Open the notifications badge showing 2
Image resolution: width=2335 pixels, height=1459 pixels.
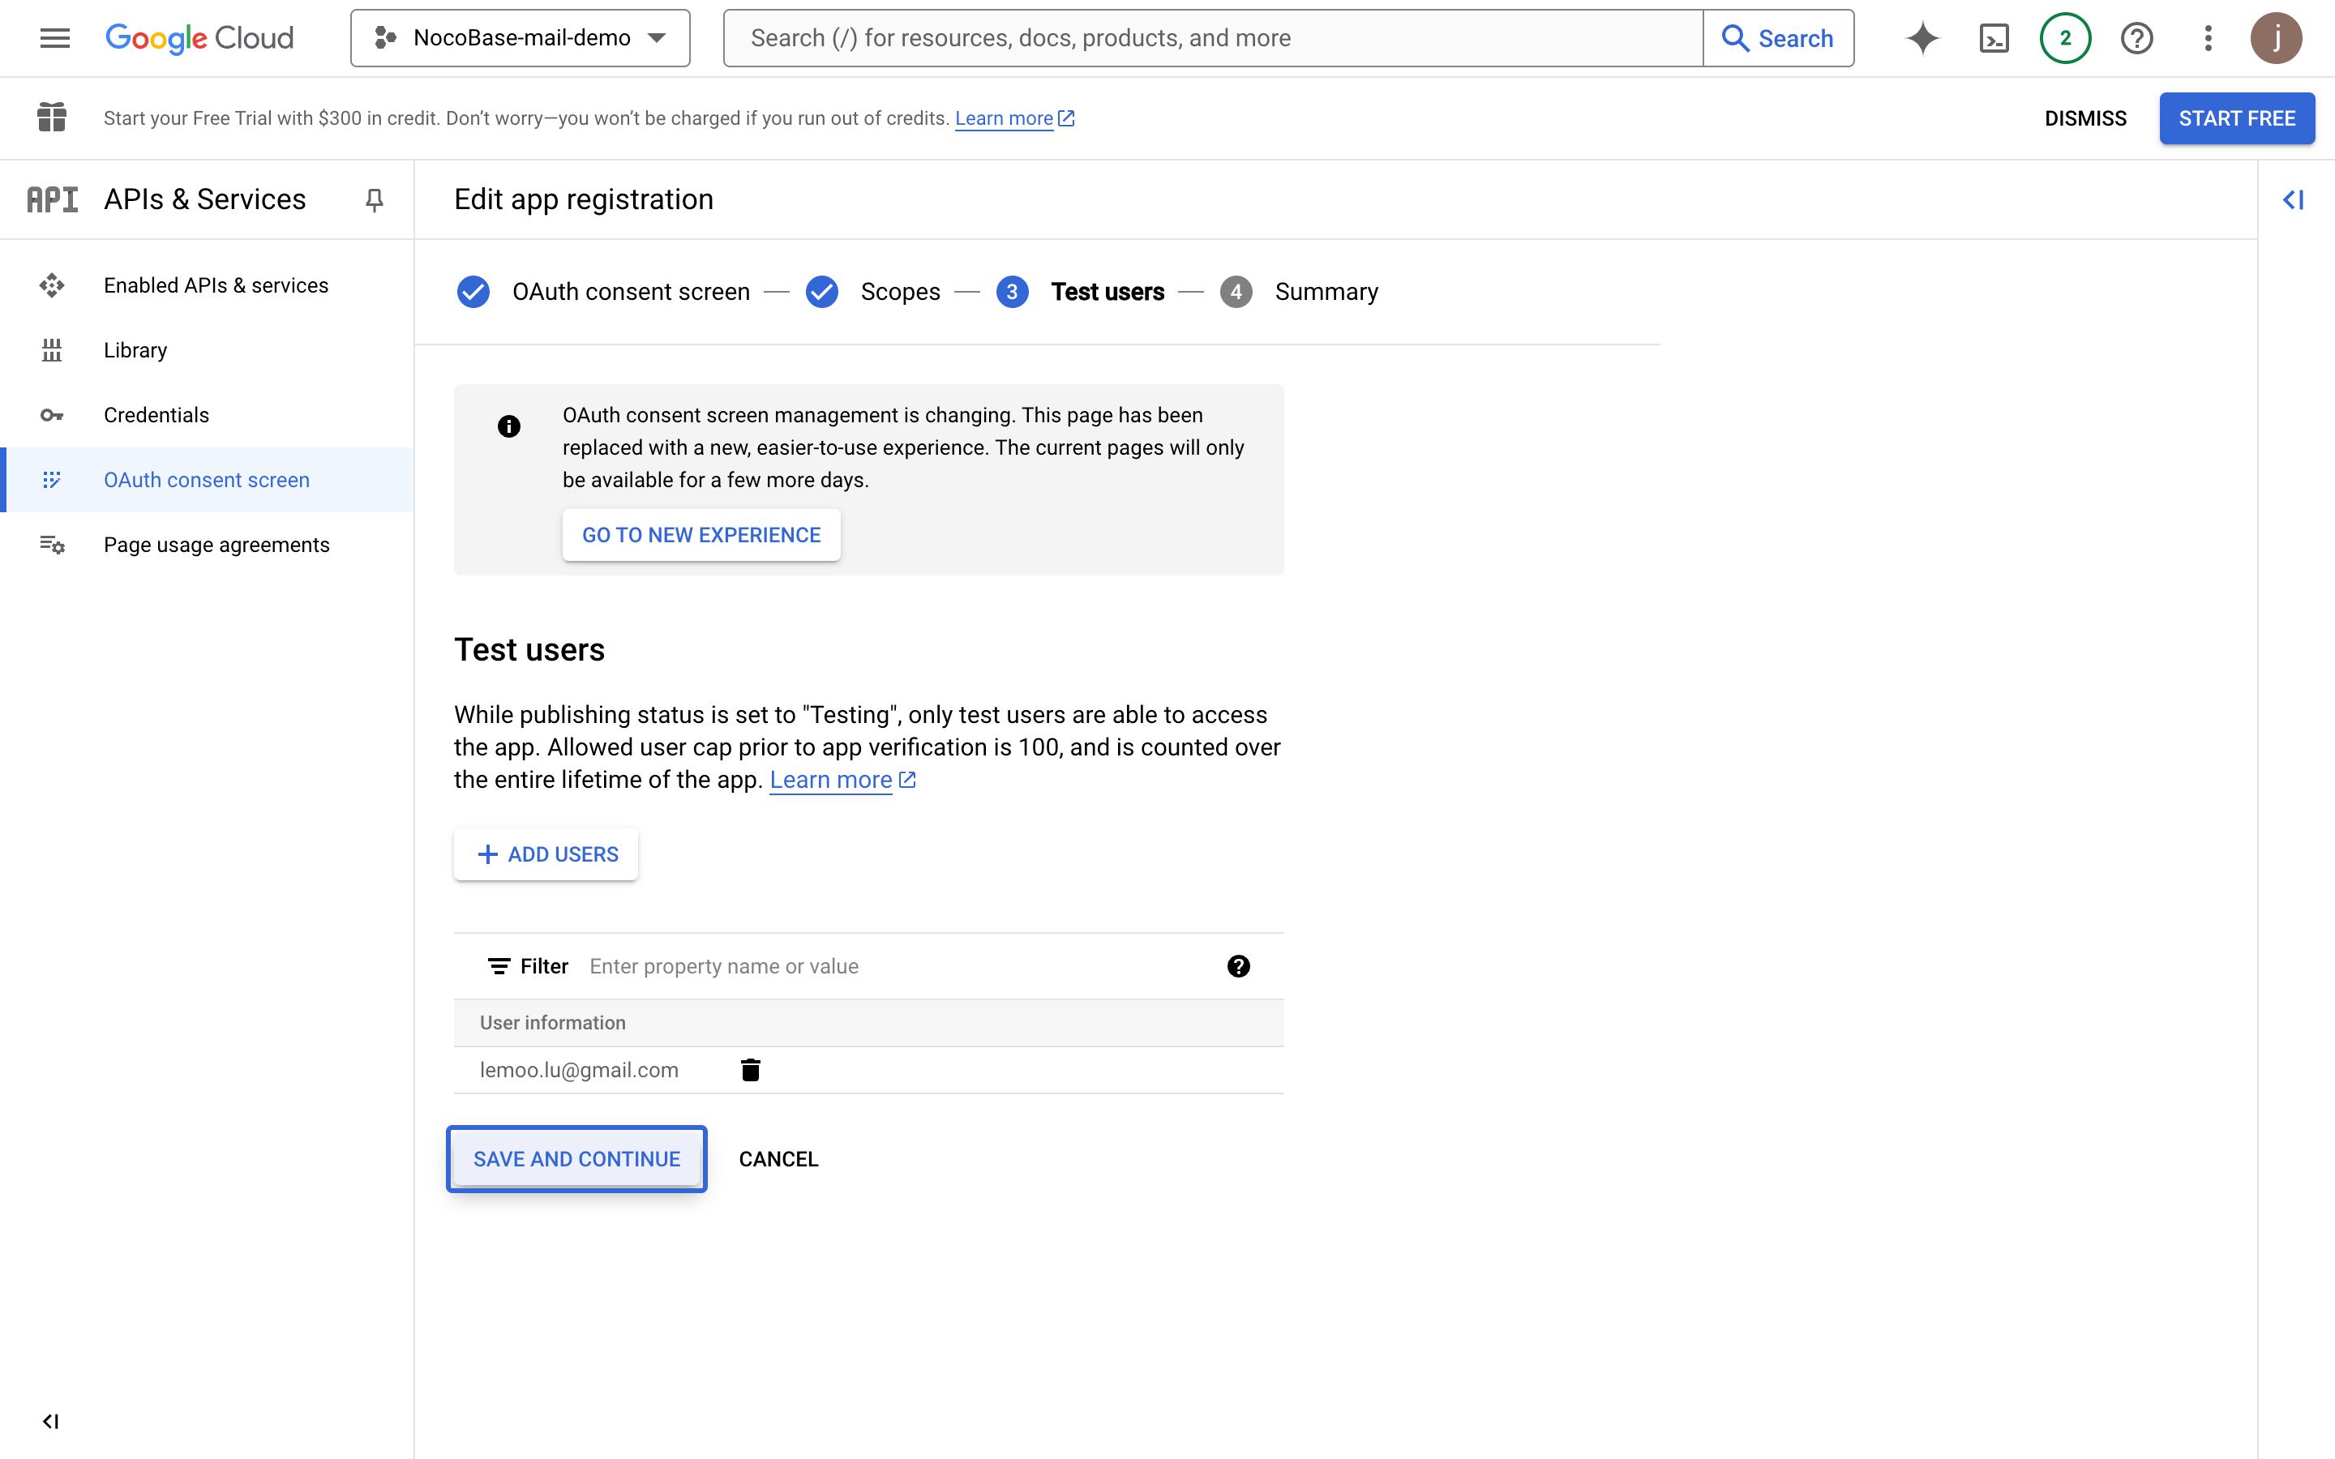pyautogui.click(x=2065, y=37)
